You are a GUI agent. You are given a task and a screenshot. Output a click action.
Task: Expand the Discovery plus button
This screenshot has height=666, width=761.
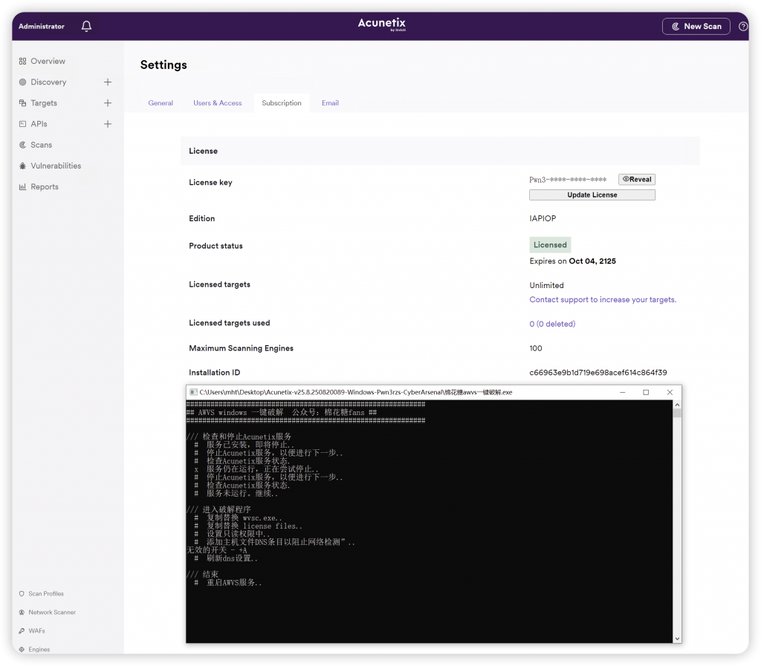(108, 82)
